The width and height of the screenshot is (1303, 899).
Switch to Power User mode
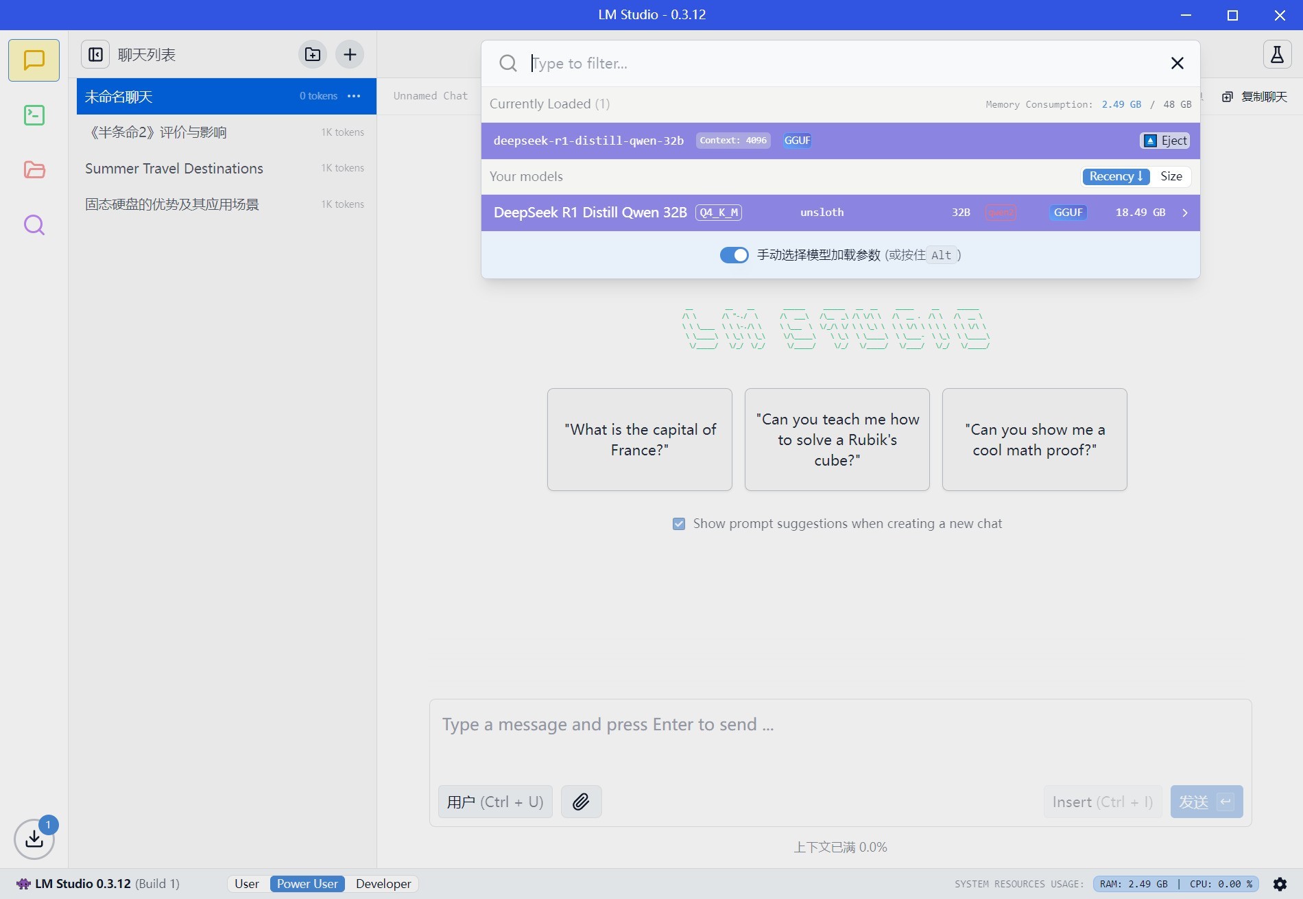[x=307, y=884]
